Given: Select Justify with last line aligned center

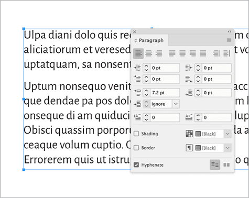Looking at the screenshot, I should [182, 53].
